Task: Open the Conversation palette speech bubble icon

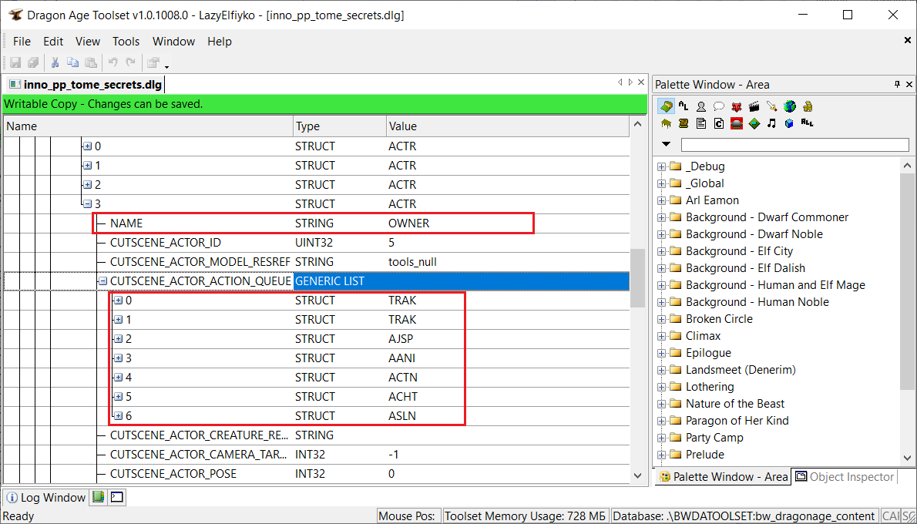Action: 719,106
